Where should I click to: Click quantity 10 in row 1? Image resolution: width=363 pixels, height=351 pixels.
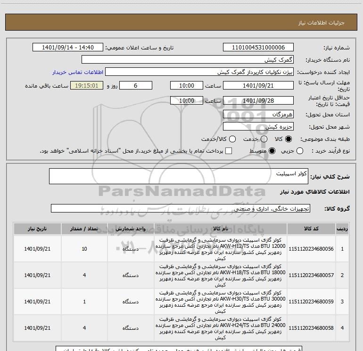[x=84, y=249]
